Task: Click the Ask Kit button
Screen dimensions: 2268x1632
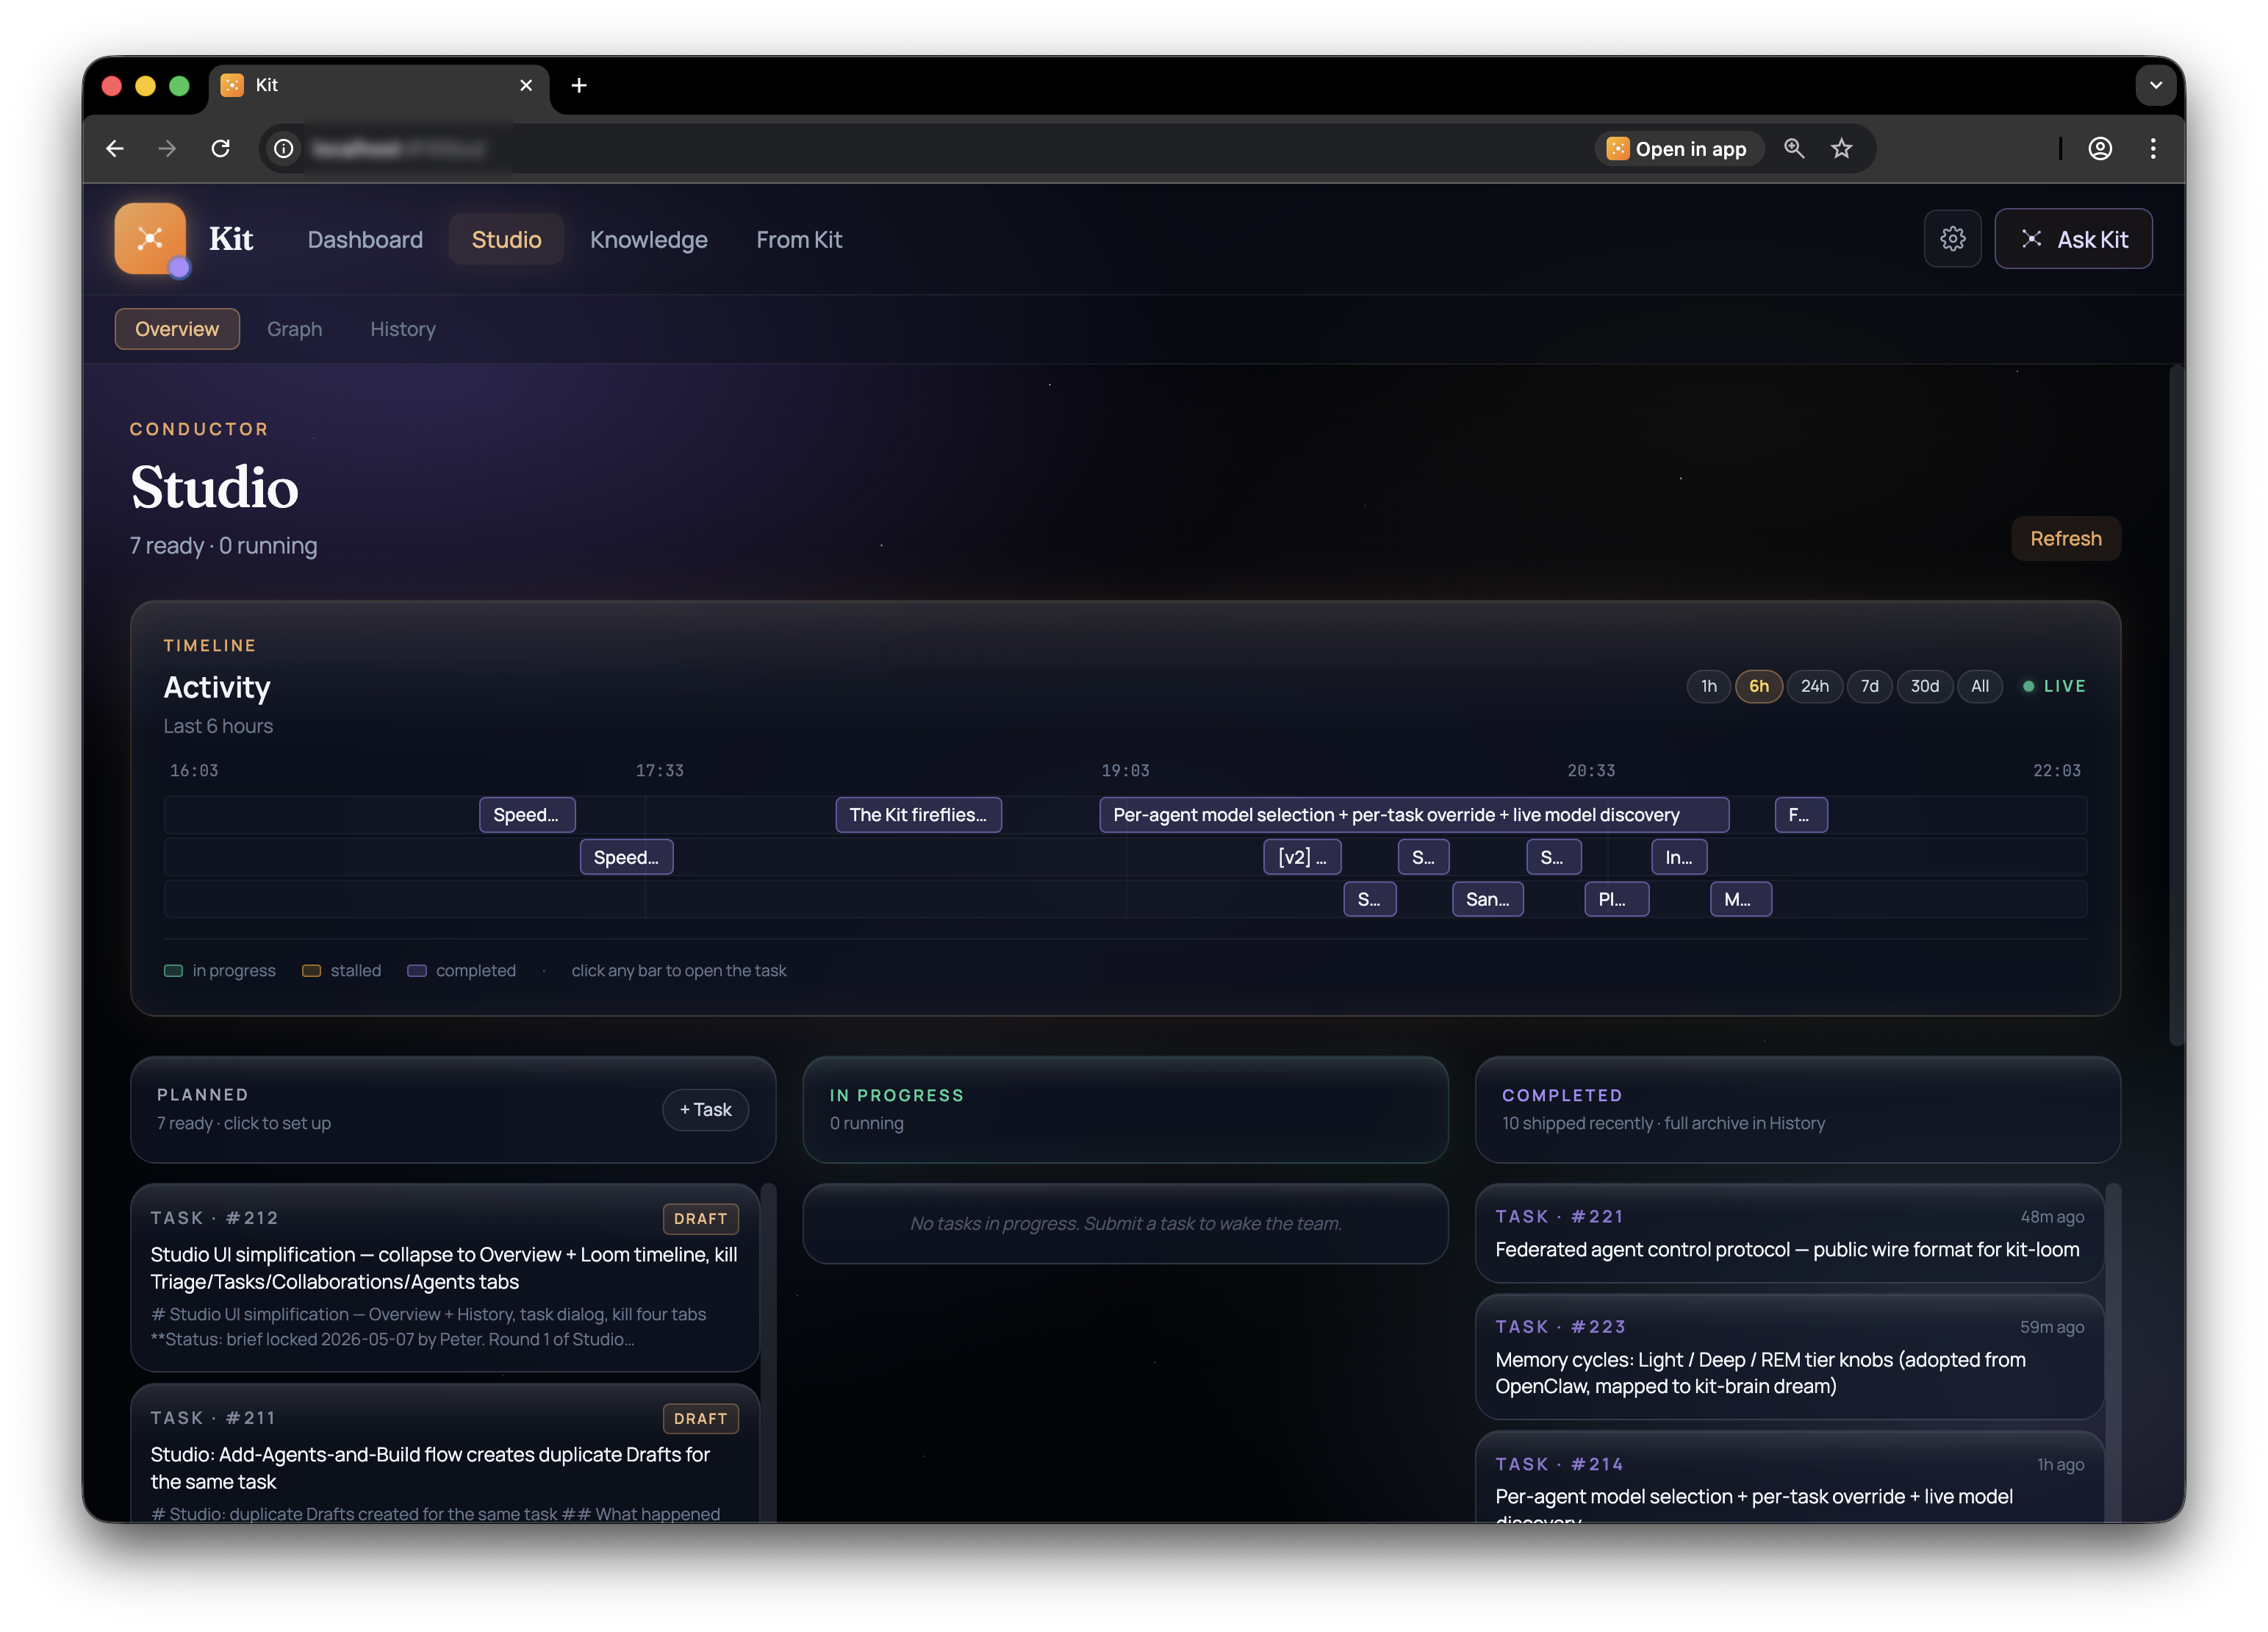Action: (2073, 239)
